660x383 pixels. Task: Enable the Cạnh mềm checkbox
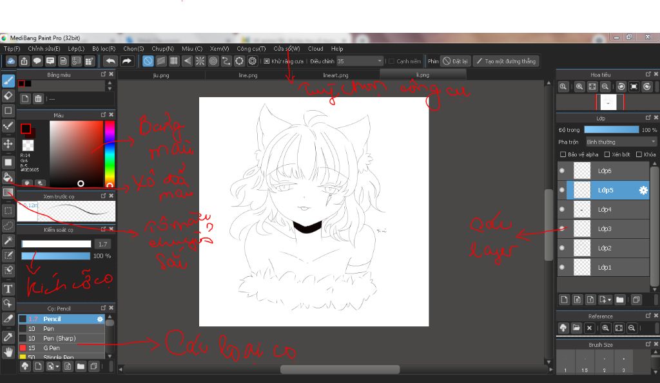click(x=391, y=61)
